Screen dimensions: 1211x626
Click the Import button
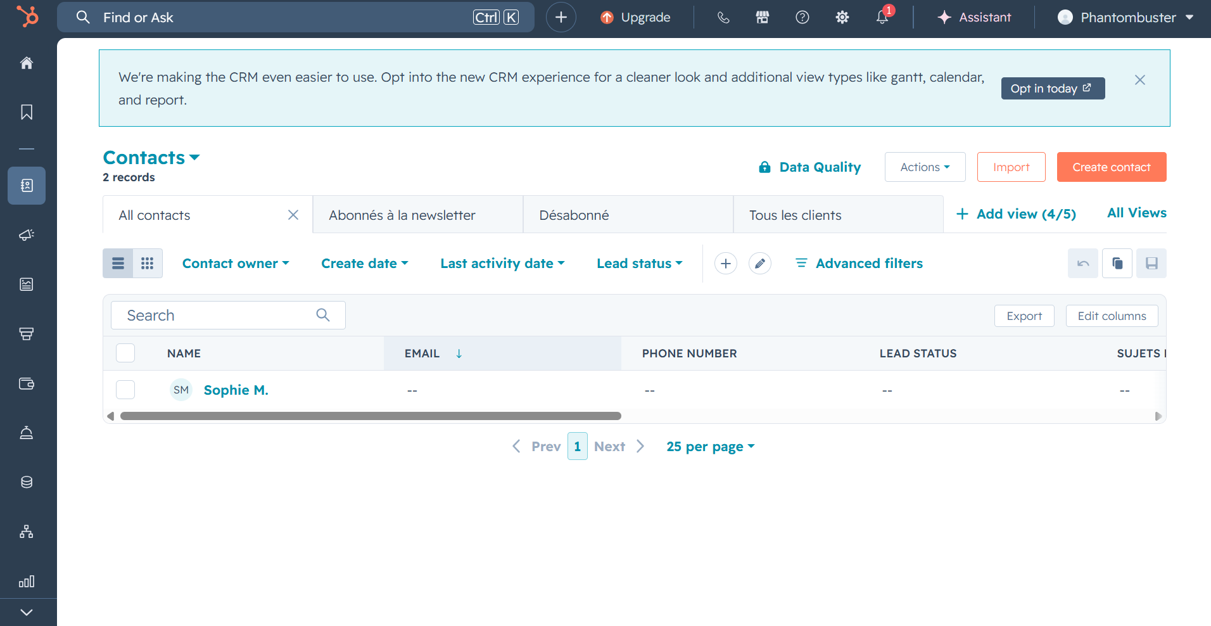point(1011,167)
